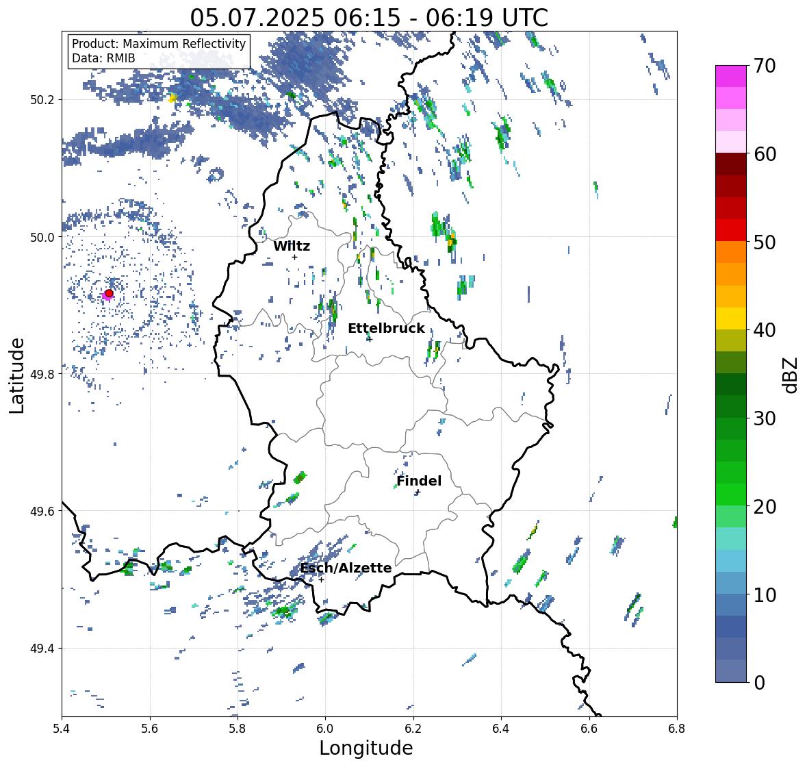Click the light blue 10 dBZ colorbar segment
Image resolution: width=807 pixels, height=765 pixels.
pos(731,584)
